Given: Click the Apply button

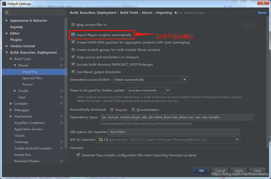Looking at the screenshot, I should 239,171.
